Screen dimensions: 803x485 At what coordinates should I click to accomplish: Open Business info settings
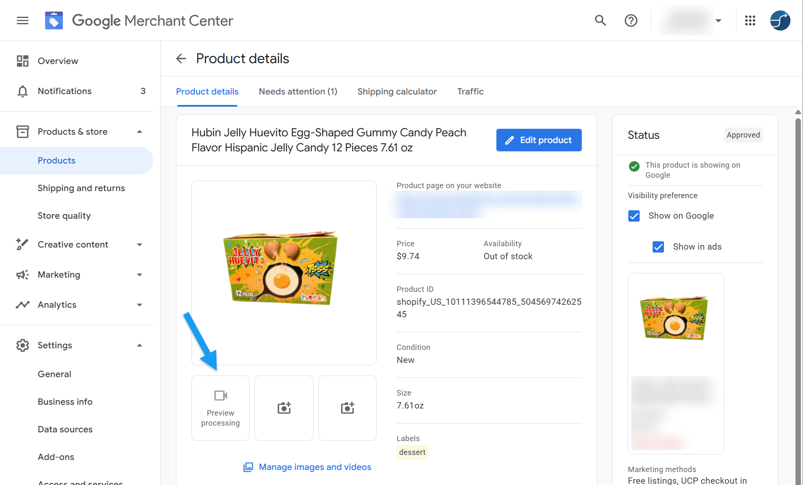tap(65, 402)
